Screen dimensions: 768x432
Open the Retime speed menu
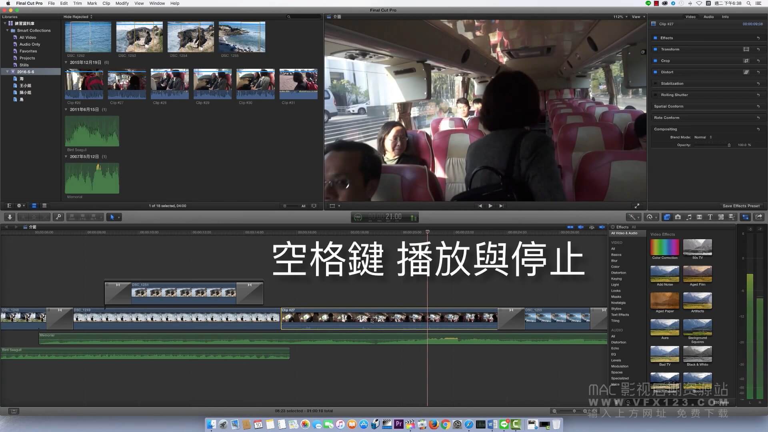click(651, 217)
